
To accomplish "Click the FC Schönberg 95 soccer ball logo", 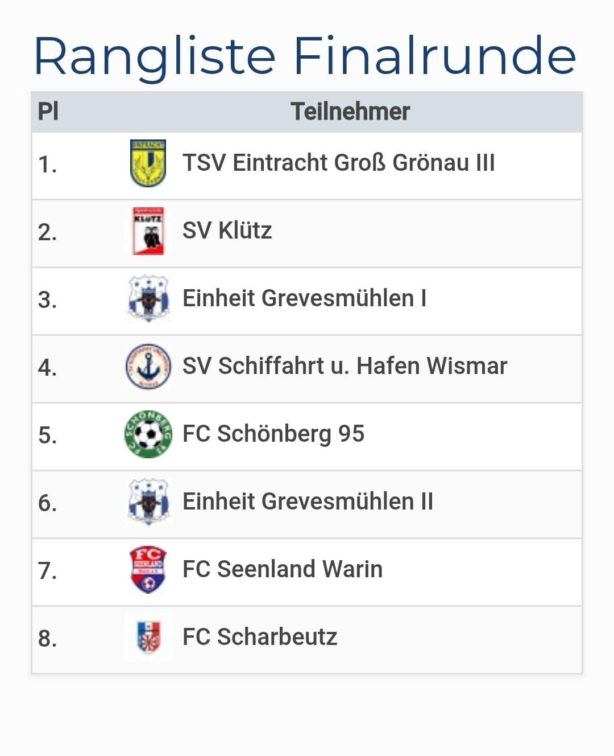I will coord(148,434).
